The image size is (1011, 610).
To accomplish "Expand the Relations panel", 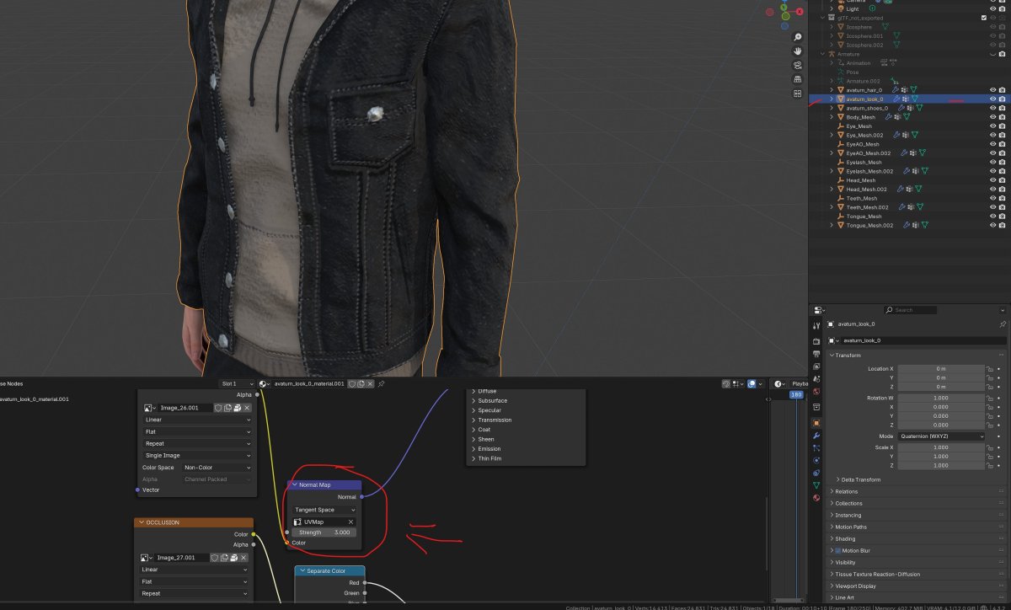I will coord(846,491).
